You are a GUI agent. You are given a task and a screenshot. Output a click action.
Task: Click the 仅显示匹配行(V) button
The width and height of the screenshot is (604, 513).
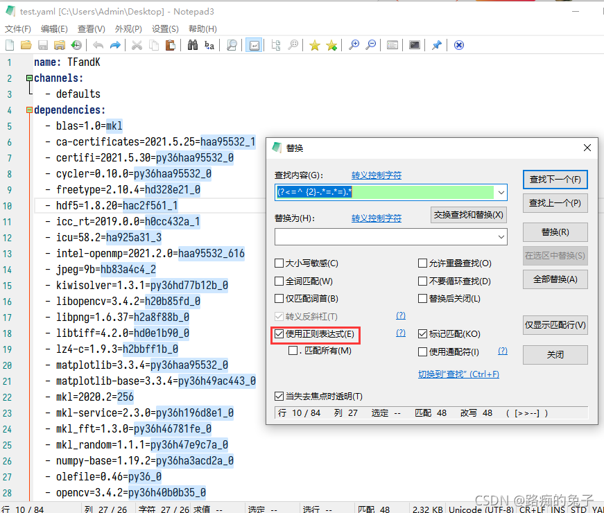click(x=555, y=325)
